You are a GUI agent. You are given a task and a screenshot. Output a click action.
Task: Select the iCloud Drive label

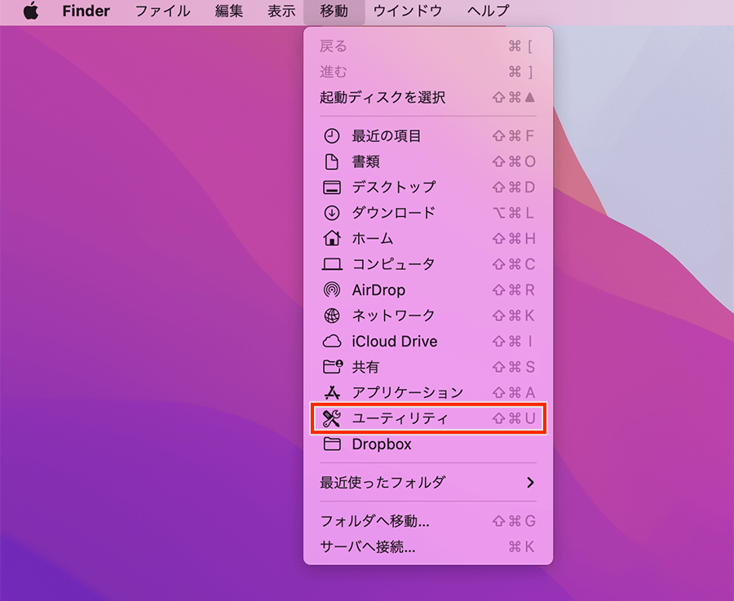[x=395, y=341]
